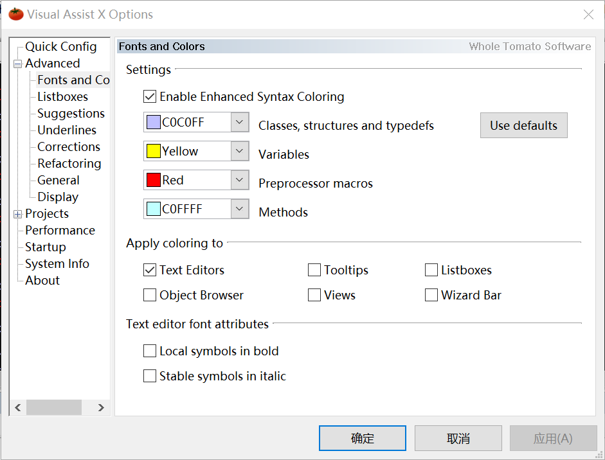Click the Red swatch for Preprocessor macros

click(153, 180)
